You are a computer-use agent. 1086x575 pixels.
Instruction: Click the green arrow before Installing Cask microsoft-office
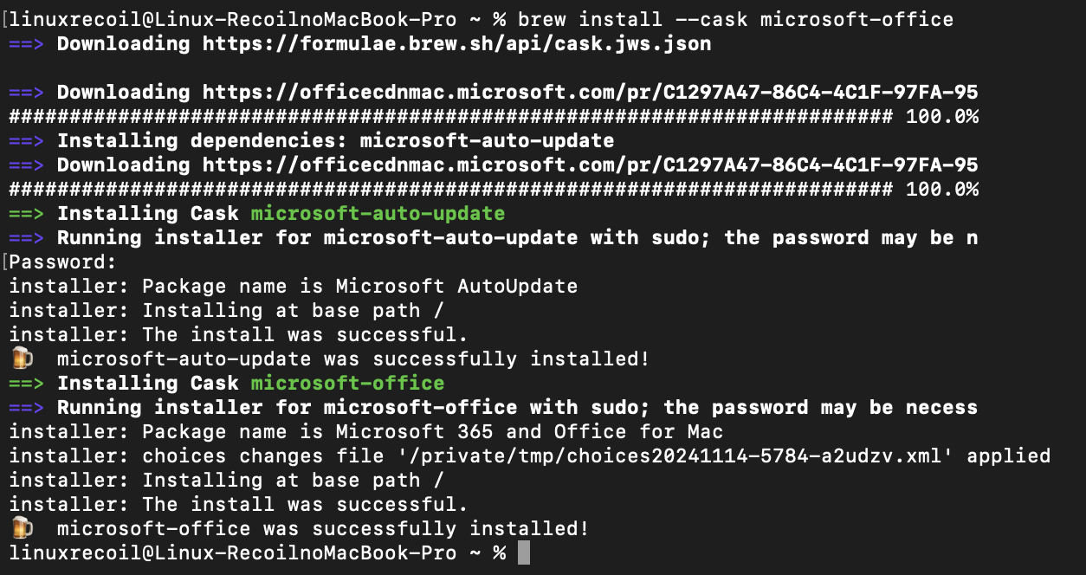27,383
